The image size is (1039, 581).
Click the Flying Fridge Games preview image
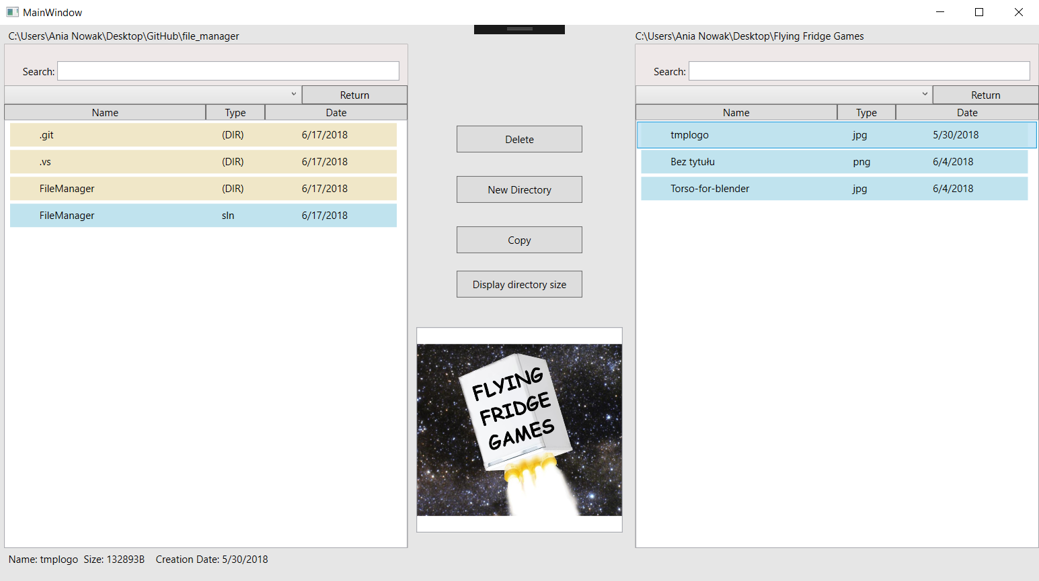pos(519,430)
